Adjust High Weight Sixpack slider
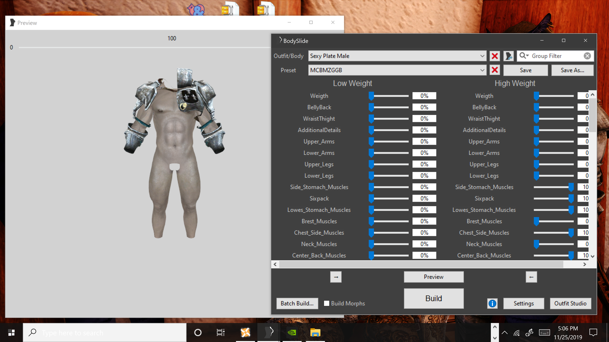The image size is (609, 342). tap(554, 199)
